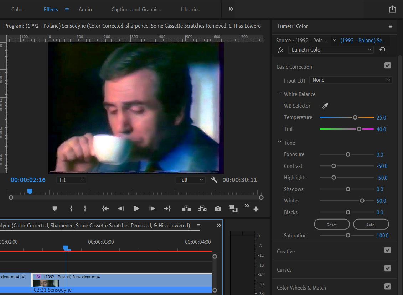Collapse the Tone section
This screenshot has width=403, height=295.
[280, 142]
